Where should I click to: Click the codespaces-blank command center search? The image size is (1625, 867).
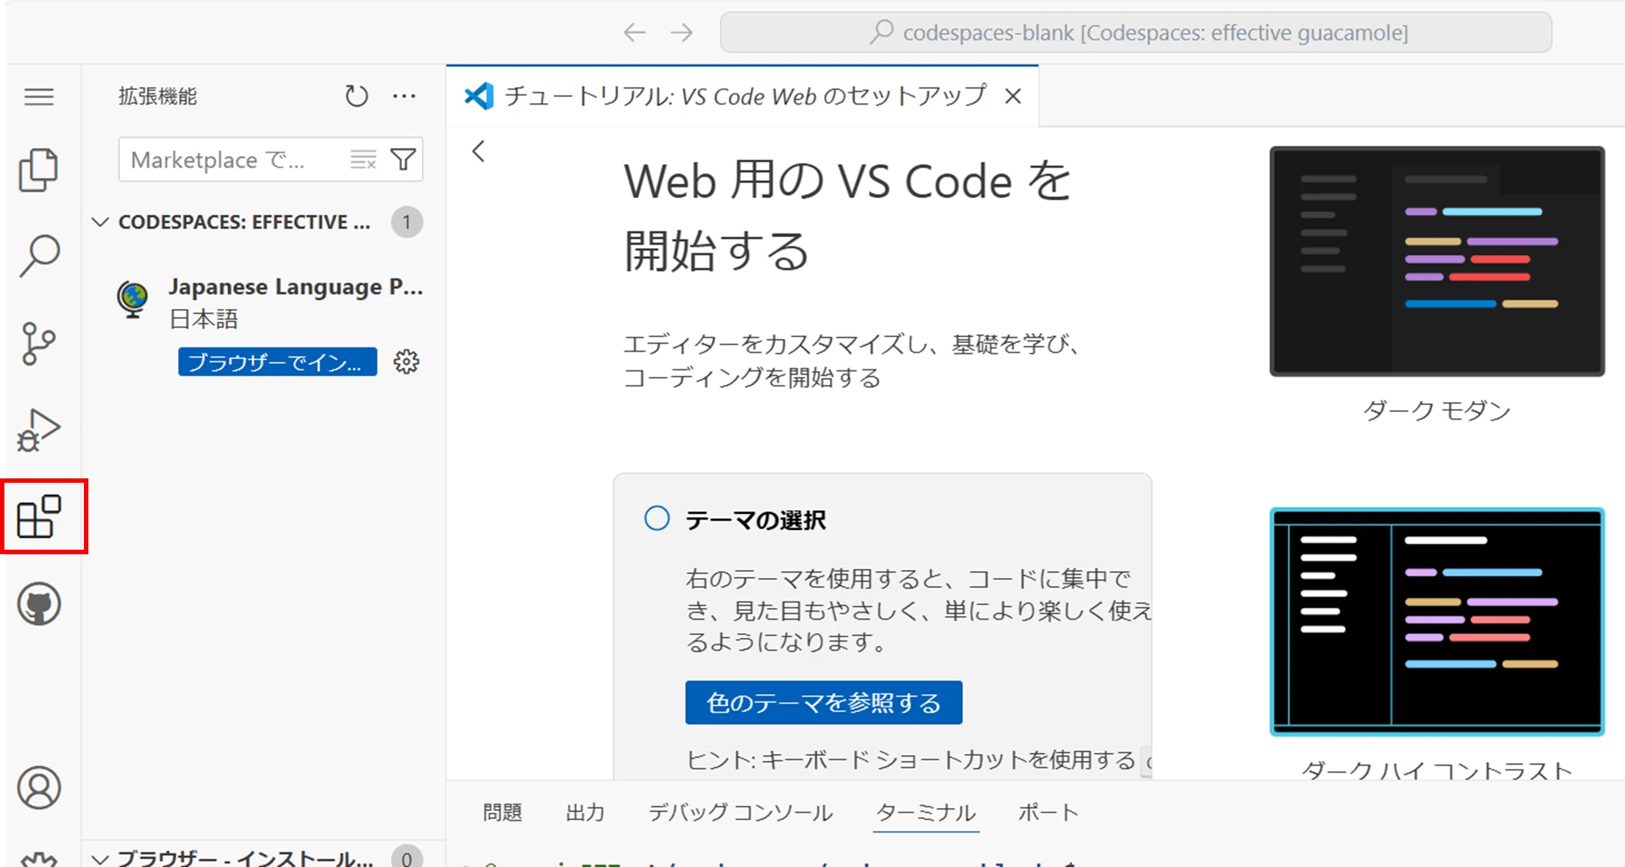pos(1136,32)
